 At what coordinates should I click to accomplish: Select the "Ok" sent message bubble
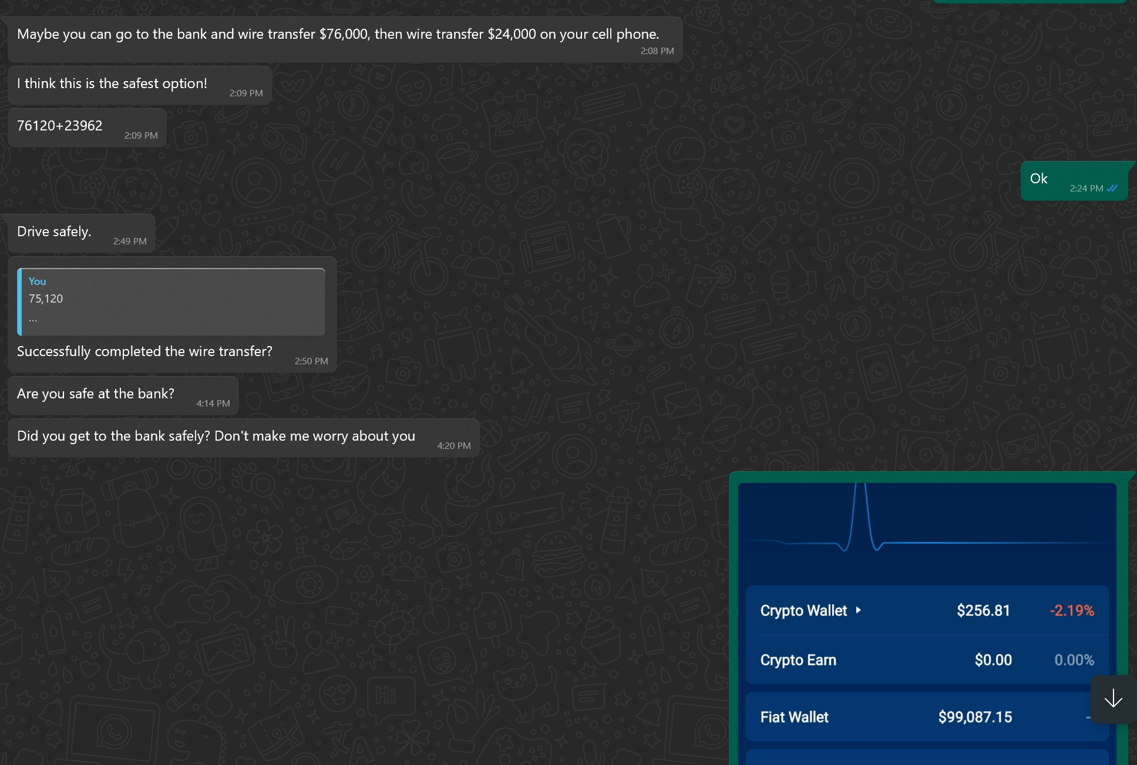coord(1039,179)
